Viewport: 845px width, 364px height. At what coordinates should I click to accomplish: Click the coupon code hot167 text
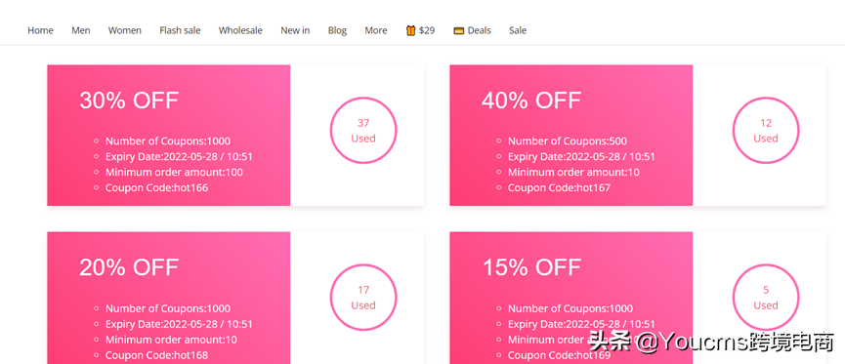tap(559, 188)
